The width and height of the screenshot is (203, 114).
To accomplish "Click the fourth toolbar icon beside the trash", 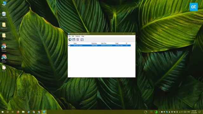I will pyautogui.click(x=82, y=40).
